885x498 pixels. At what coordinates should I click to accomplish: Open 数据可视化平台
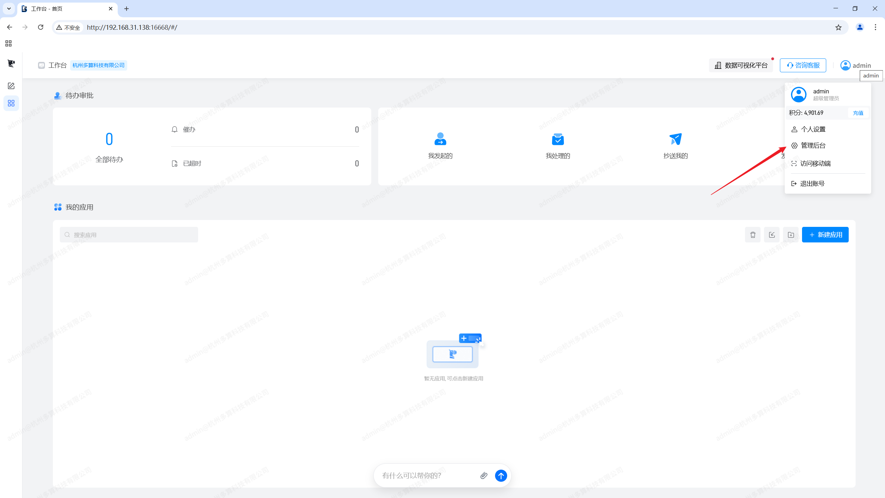[x=741, y=65]
